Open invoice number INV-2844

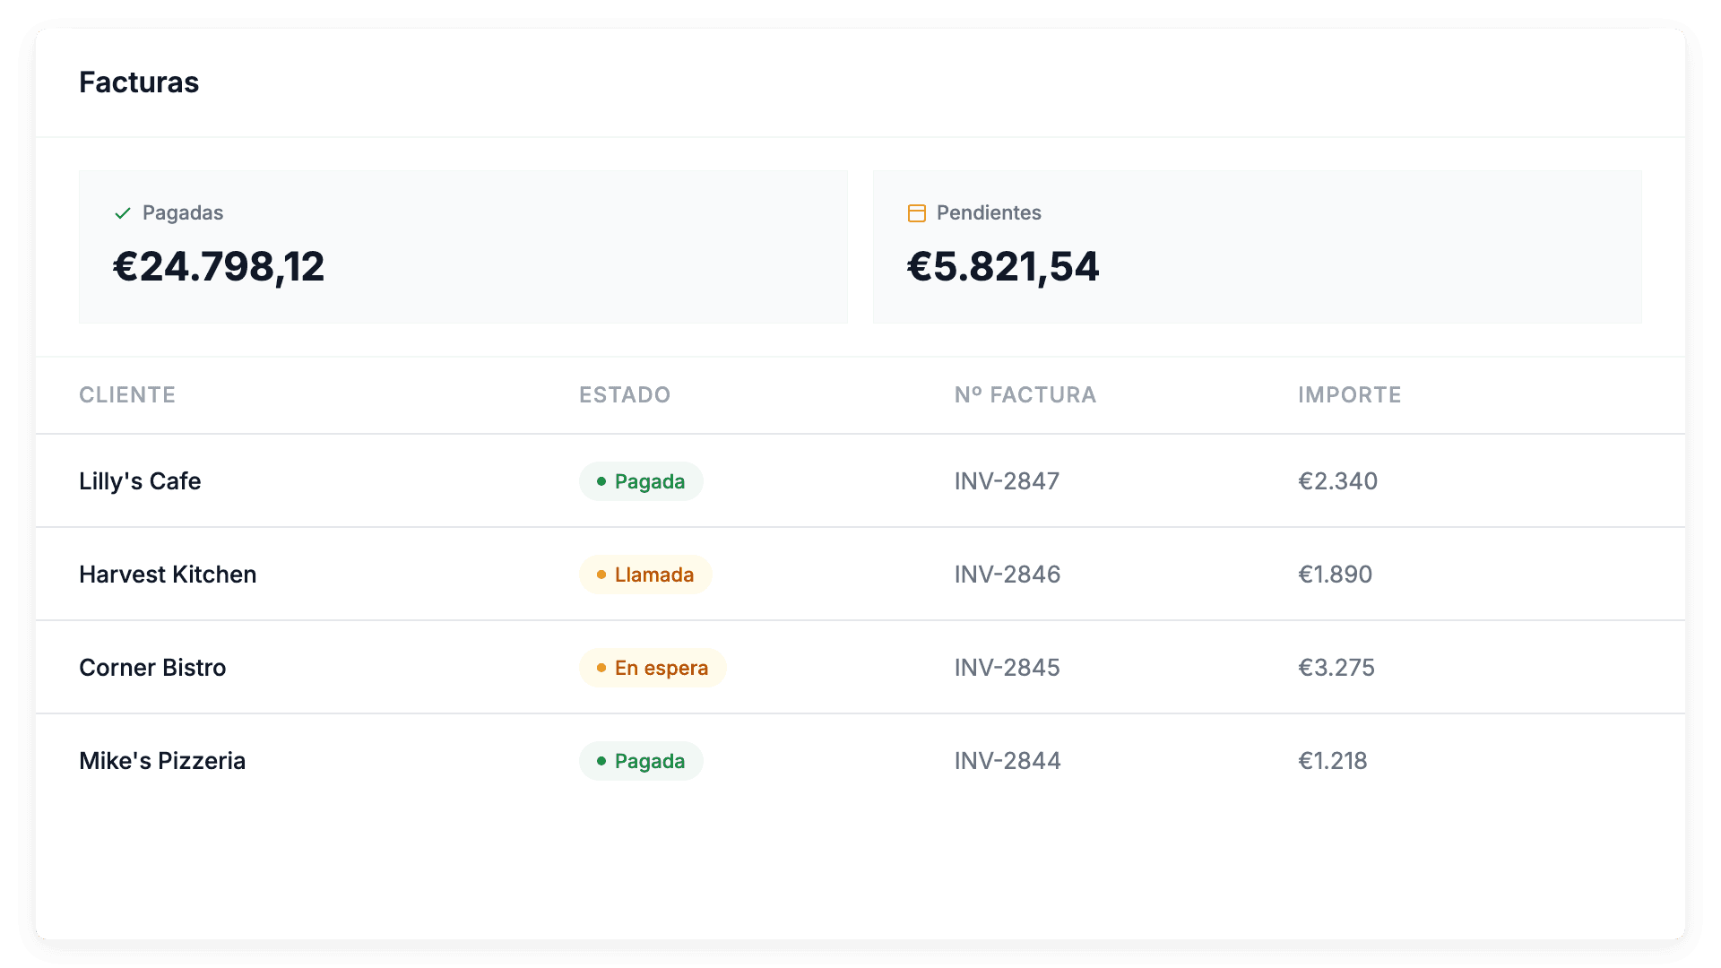tap(1008, 761)
